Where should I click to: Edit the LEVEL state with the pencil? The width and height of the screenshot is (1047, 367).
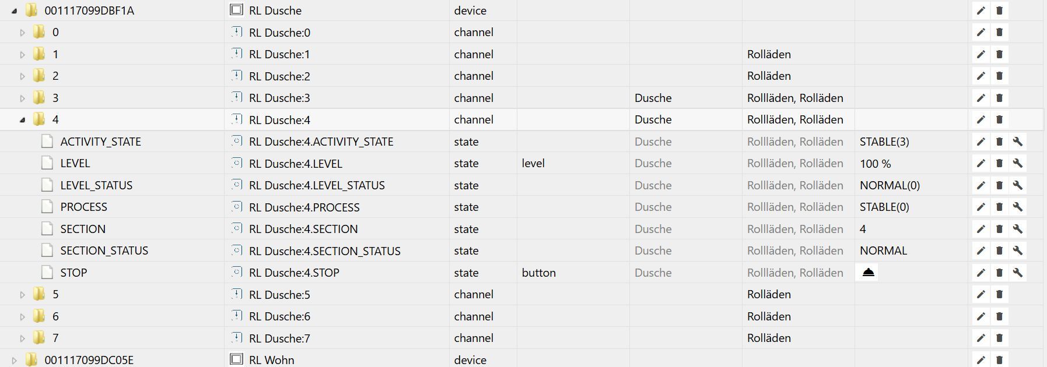click(981, 164)
